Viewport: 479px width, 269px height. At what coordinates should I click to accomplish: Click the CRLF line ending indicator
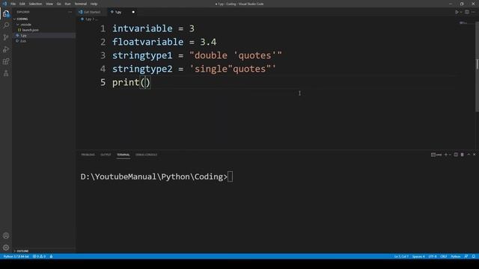[x=444, y=256]
